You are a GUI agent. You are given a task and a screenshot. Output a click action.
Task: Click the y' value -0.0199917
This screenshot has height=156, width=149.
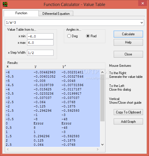coord(72,93)
